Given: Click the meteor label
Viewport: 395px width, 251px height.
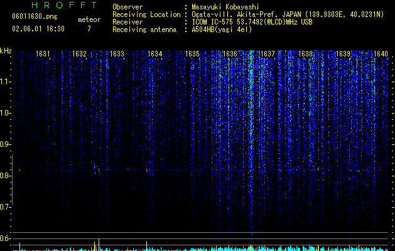Looking at the screenshot, I should coord(89,19).
